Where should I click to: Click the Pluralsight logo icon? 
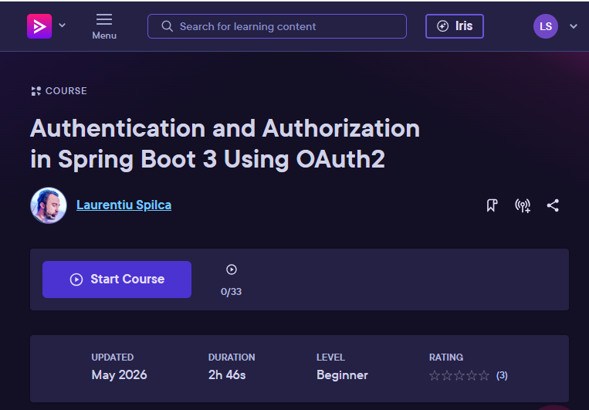pos(39,26)
